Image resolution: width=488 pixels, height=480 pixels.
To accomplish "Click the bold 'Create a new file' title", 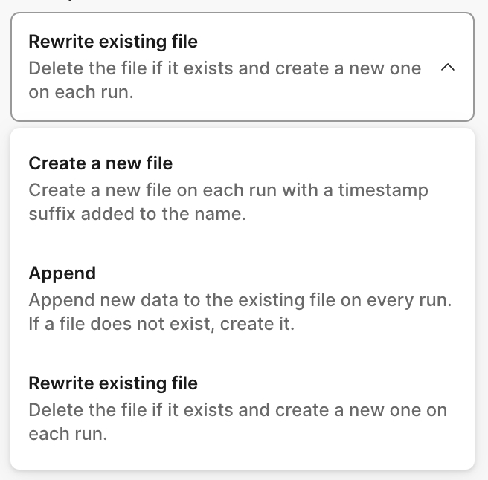I will [100, 163].
